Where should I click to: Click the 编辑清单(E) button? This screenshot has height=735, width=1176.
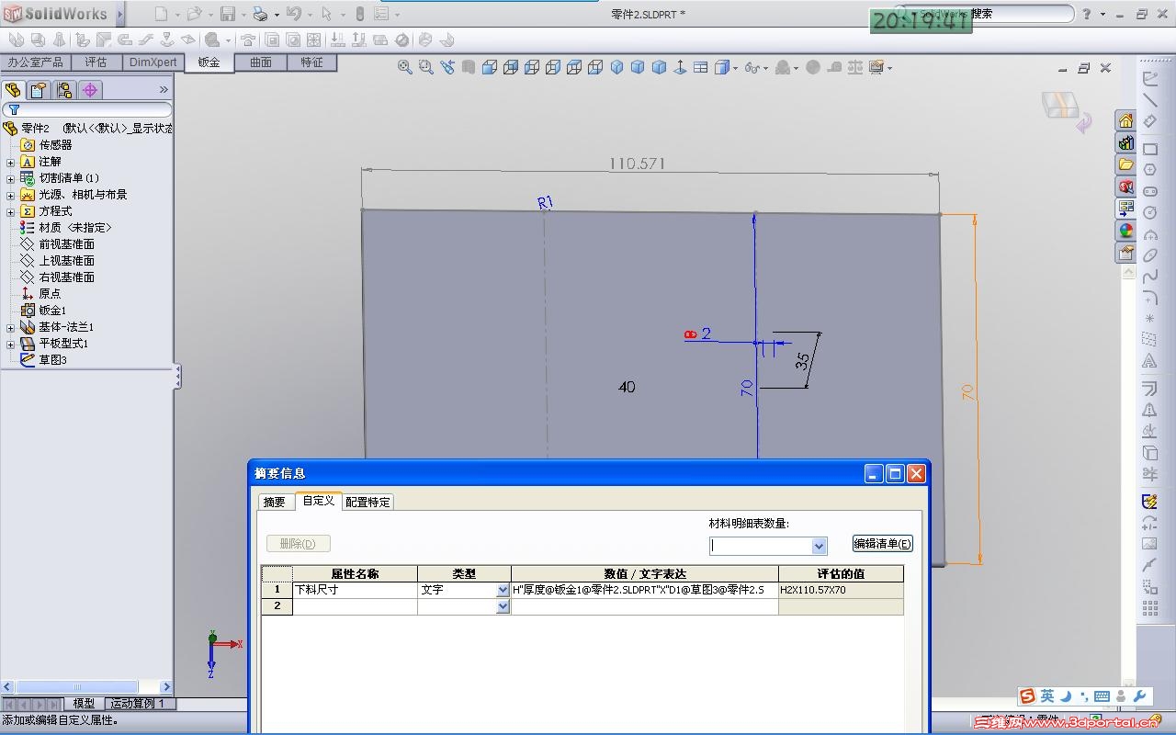click(x=883, y=544)
